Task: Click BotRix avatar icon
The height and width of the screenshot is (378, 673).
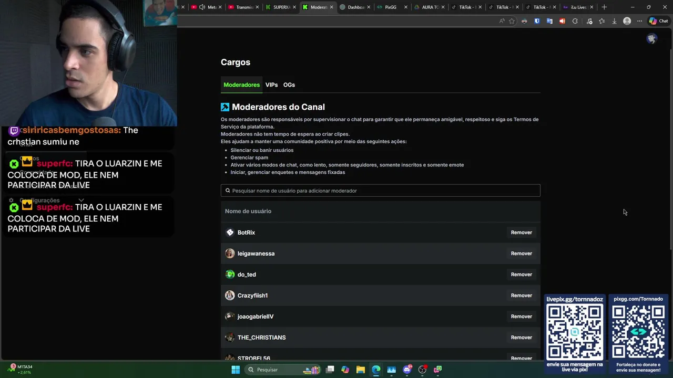Action: pyautogui.click(x=230, y=233)
